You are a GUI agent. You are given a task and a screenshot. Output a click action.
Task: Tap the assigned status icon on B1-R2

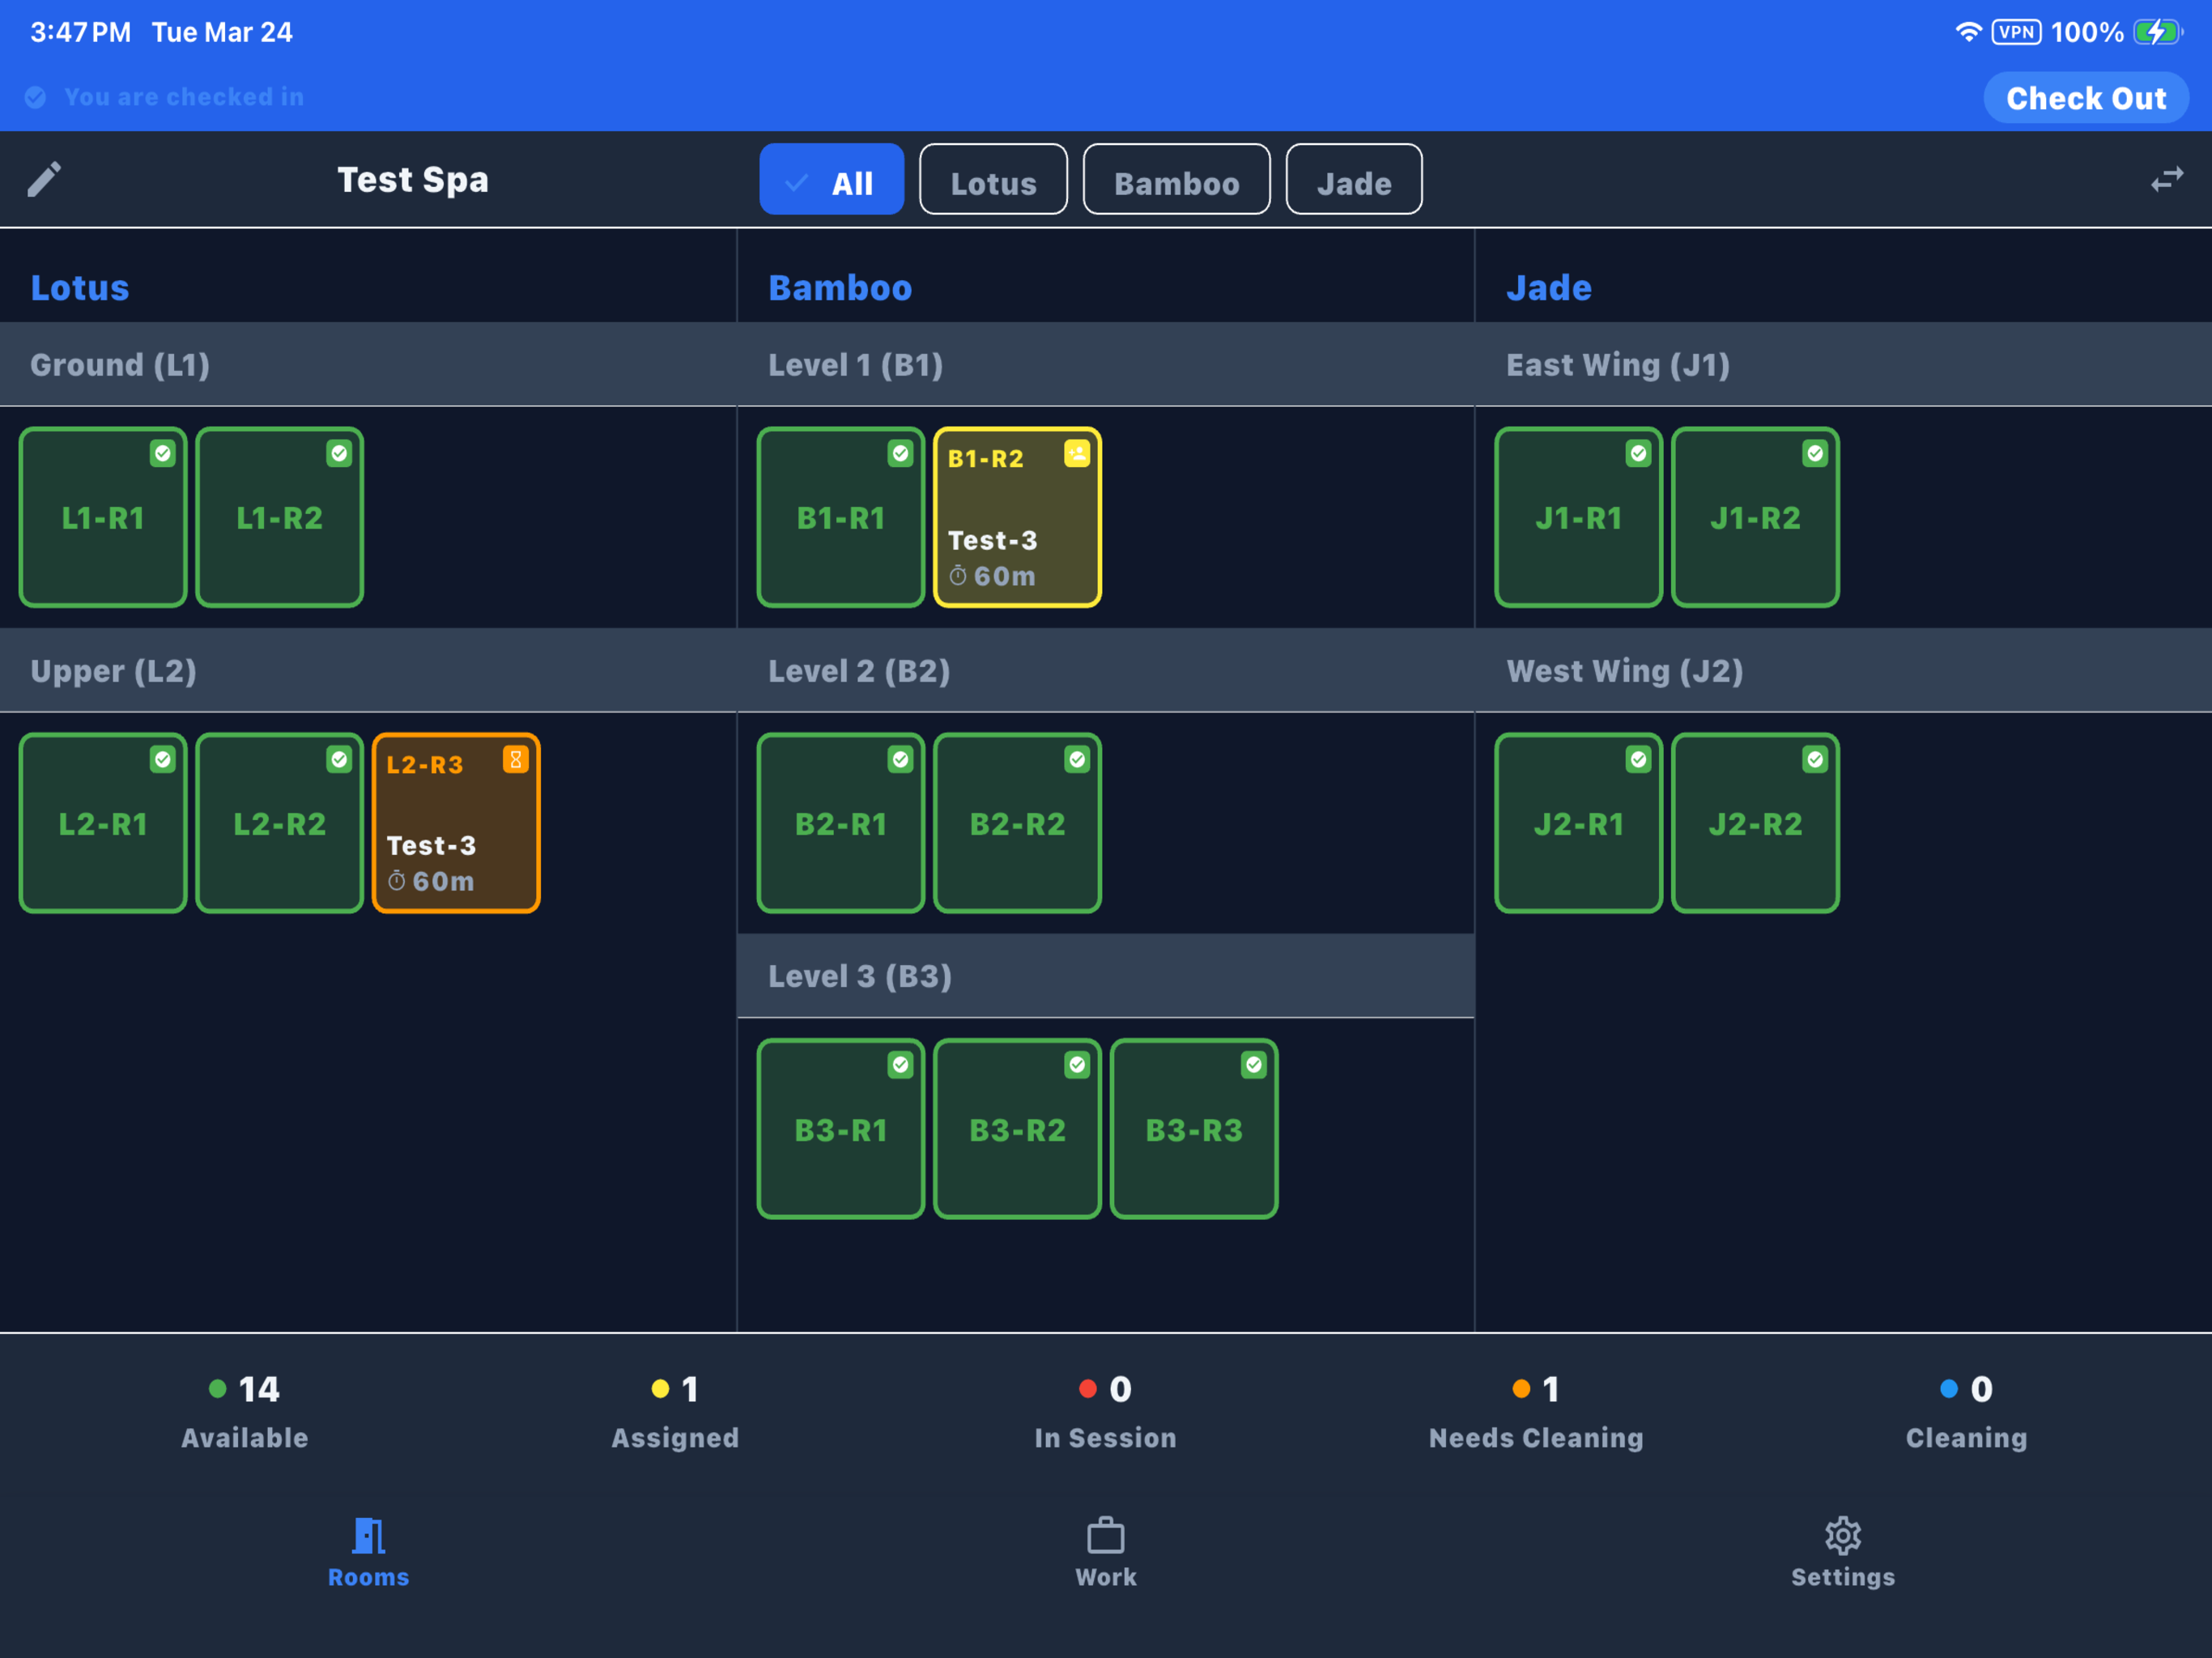coord(1077,454)
